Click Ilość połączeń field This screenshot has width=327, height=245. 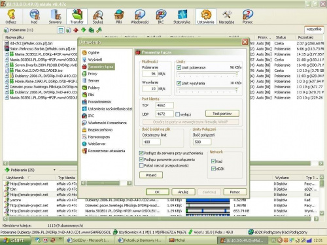pyautogui.click(x=202, y=142)
